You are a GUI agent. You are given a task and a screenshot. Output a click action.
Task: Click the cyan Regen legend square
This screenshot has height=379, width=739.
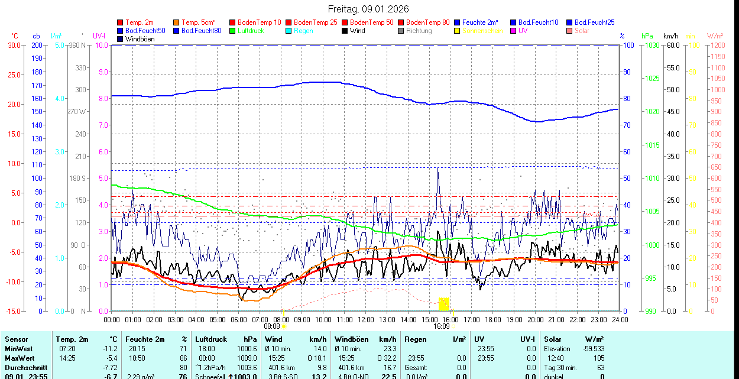click(x=289, y=31)
